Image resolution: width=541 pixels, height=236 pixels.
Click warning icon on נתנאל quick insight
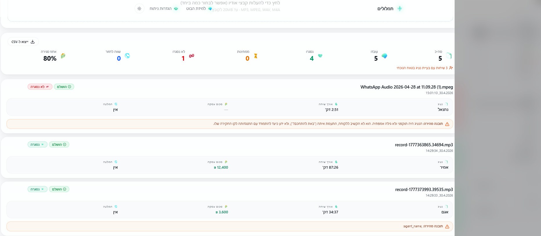click(x=447, y=124)
